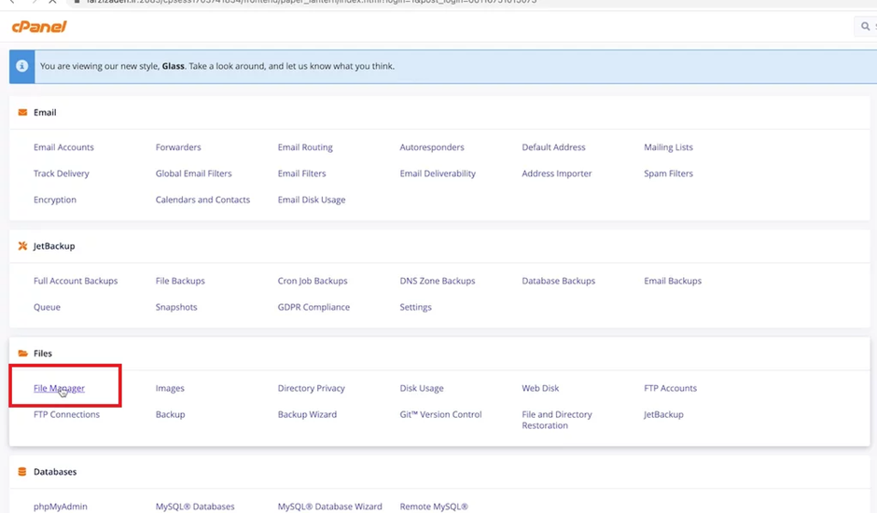Screen dimensions: 877x513
Task: Open Forwarders
Action: [x=178, y=147]
